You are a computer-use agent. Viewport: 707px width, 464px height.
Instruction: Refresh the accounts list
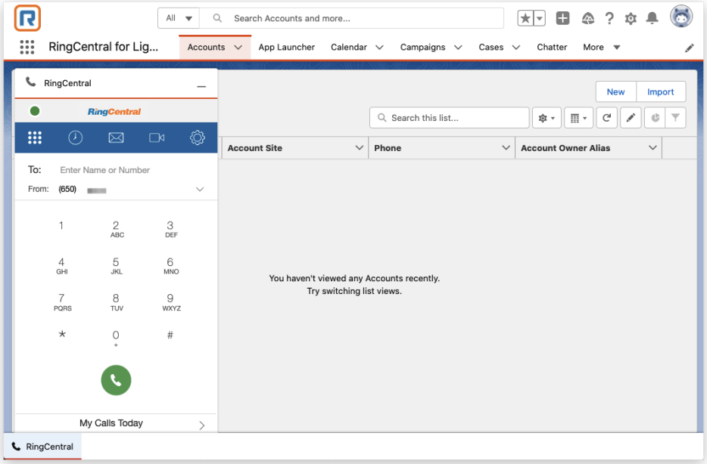(x=606, y=118)
